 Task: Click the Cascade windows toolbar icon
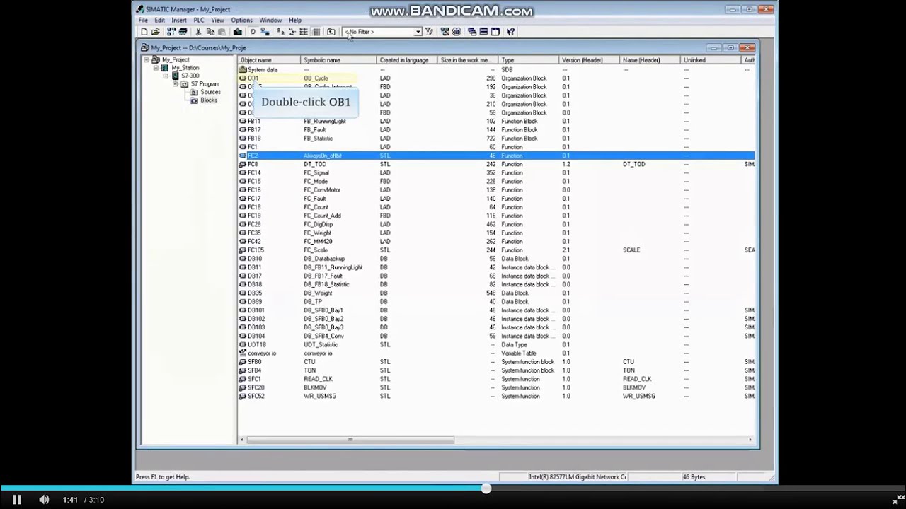point(471,32)
